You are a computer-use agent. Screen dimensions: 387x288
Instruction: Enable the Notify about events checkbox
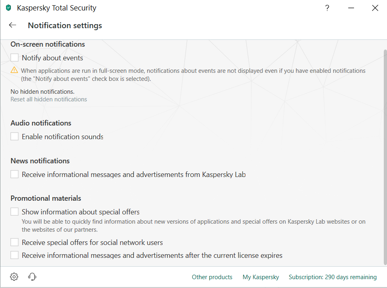click(14, 58)
